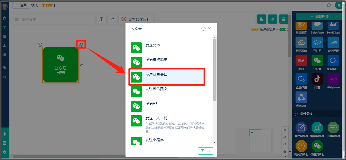Select the 微吼 connector
This screenshot has height=160, width=346.
pos(301,61)
